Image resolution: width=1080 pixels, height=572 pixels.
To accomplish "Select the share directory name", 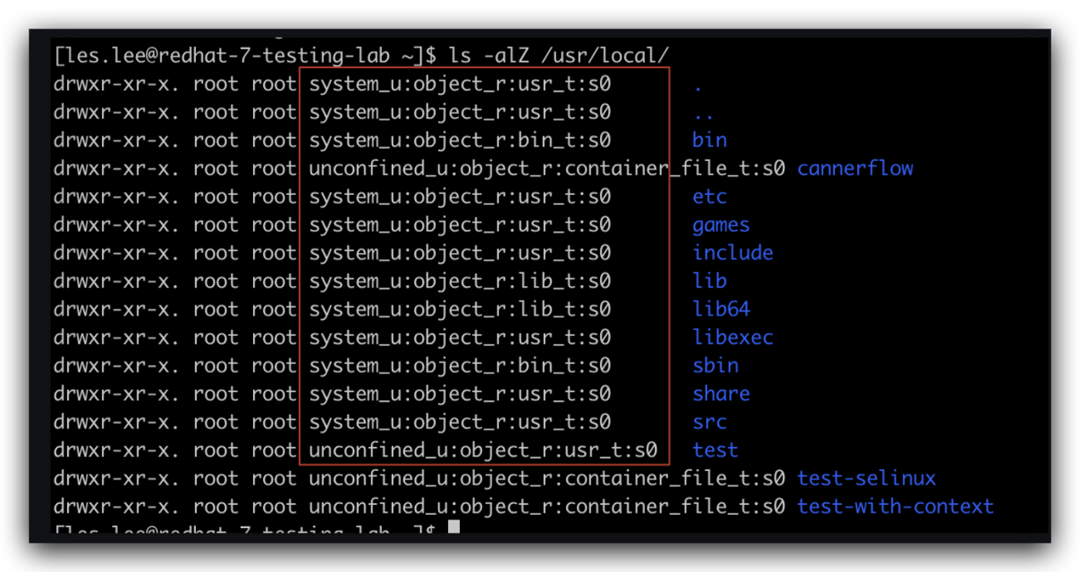I will point(721,394).
